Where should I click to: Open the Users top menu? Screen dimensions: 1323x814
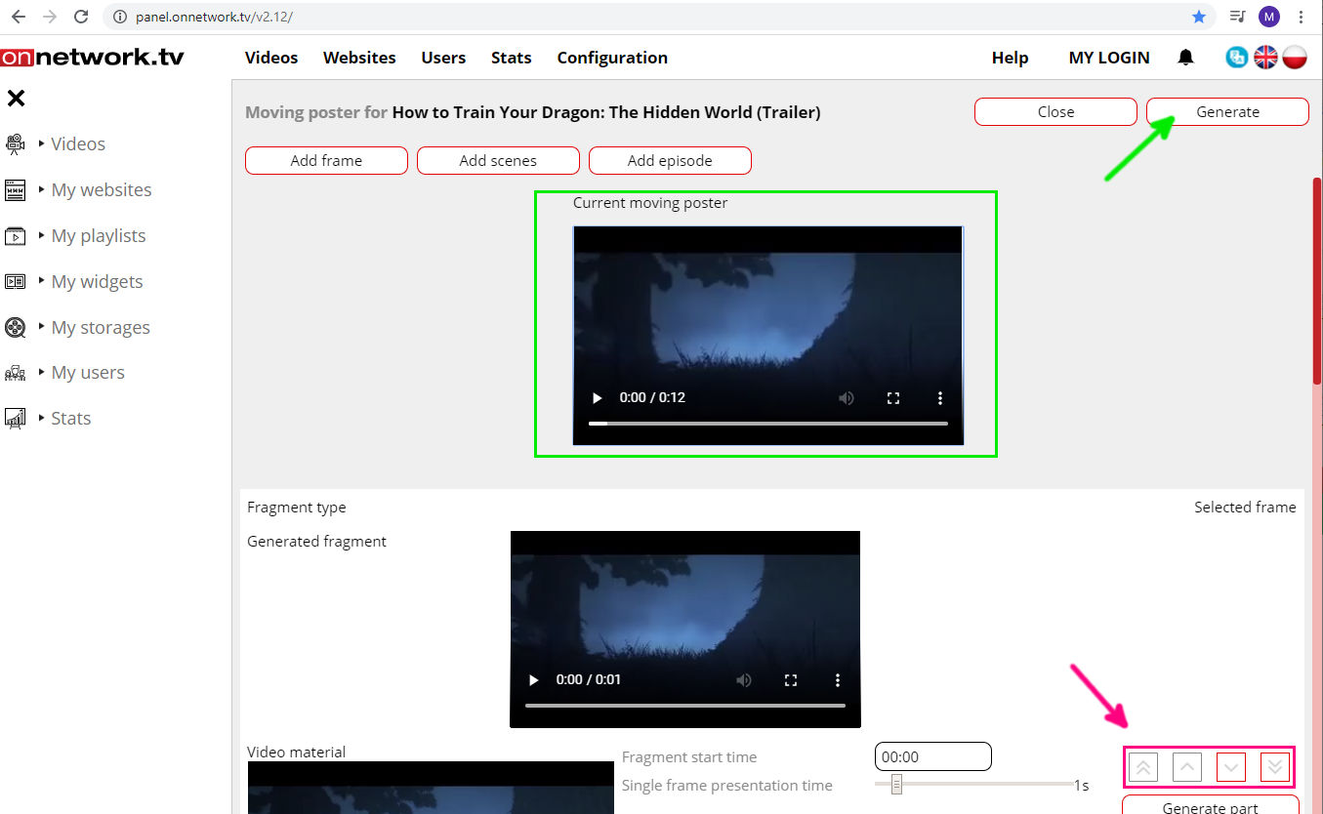(x=443, y=58)
